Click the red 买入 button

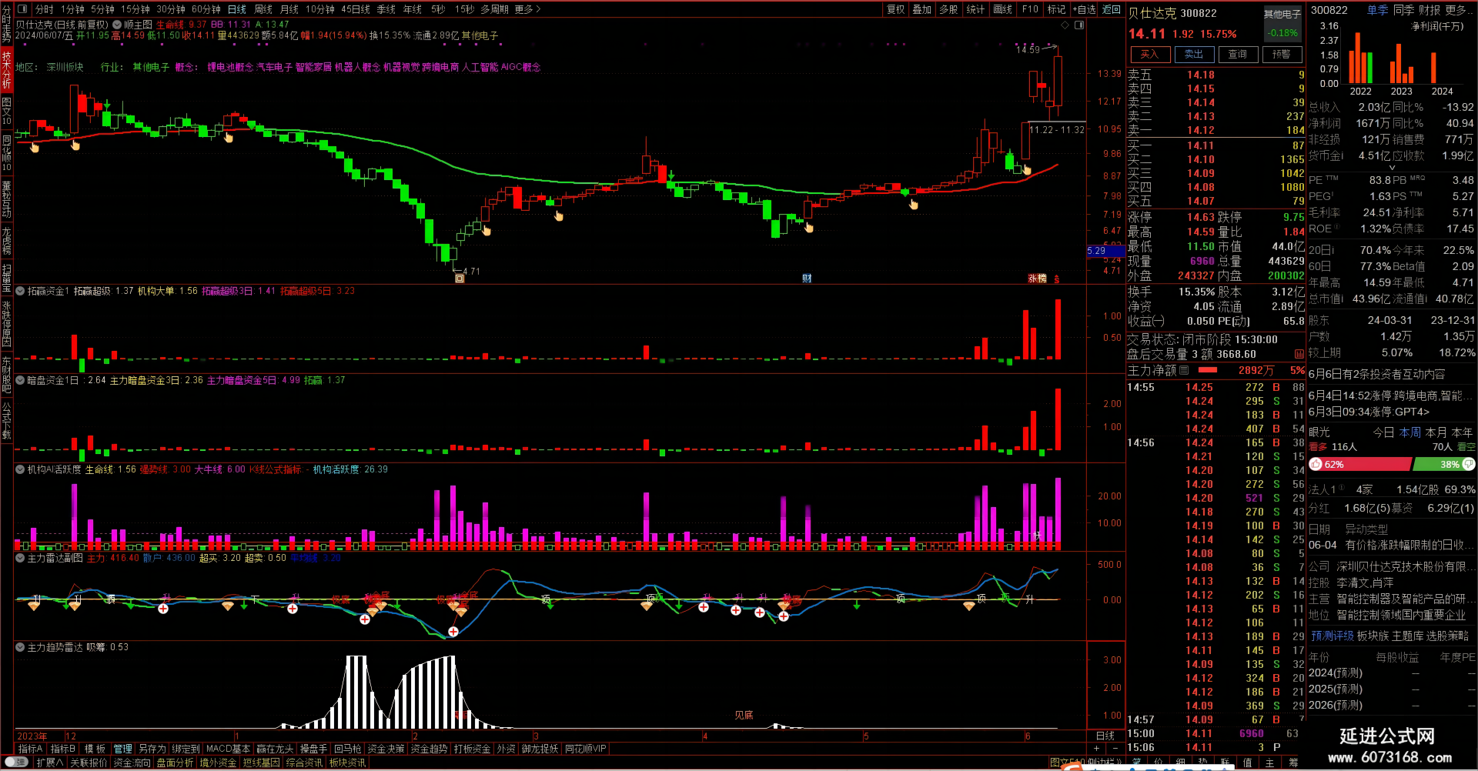1150,54
